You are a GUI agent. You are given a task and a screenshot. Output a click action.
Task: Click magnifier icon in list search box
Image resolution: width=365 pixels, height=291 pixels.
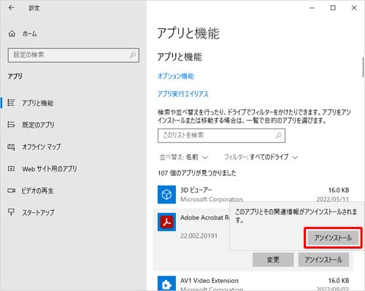point(279,136)
